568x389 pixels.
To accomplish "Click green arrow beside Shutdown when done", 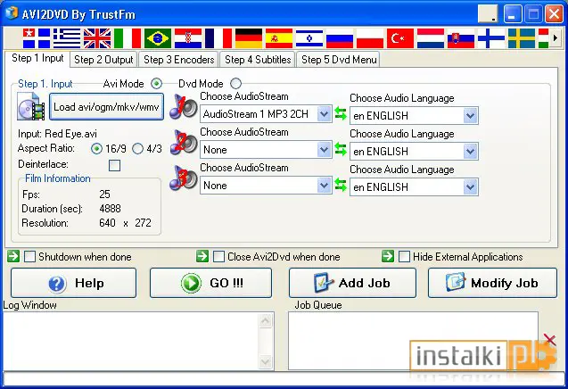I will [13, 256].
